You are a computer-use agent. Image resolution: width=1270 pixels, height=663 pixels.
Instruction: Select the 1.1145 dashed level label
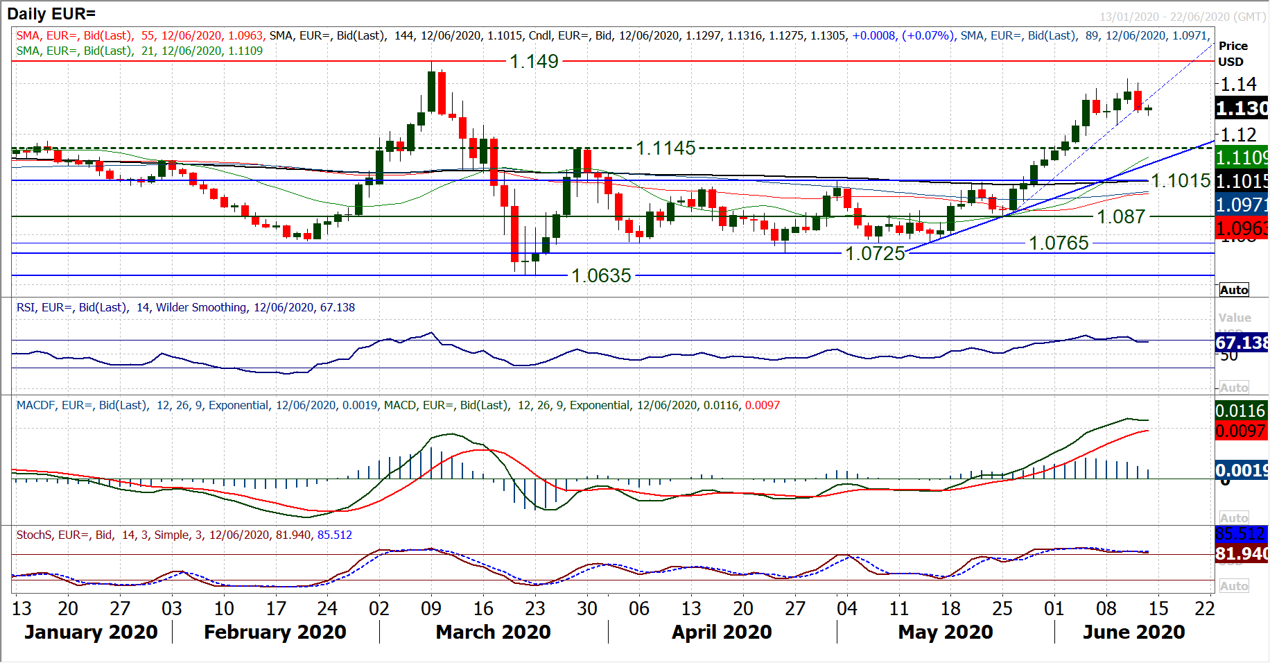point(666,148)
